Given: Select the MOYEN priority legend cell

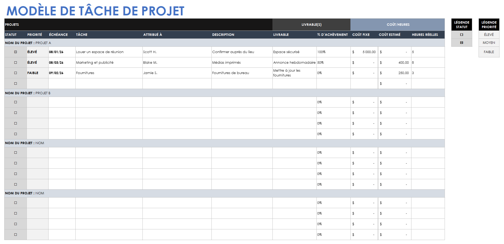Looking at the screenshot, I should point(489,43).
